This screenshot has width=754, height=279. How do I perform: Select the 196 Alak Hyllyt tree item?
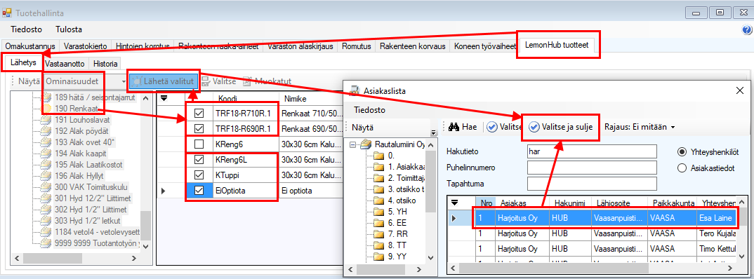pos(80,176)
